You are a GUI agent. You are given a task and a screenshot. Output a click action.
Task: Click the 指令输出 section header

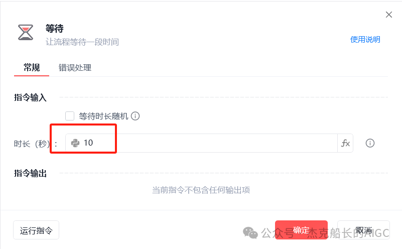(x=30, y=173)
